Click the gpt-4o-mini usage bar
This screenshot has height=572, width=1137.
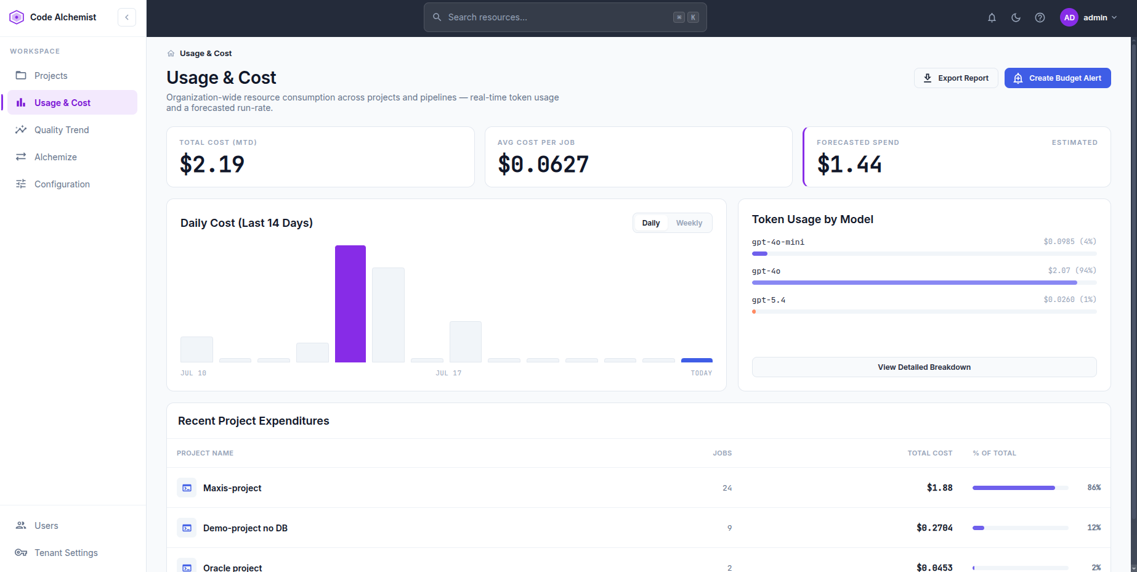924,253
